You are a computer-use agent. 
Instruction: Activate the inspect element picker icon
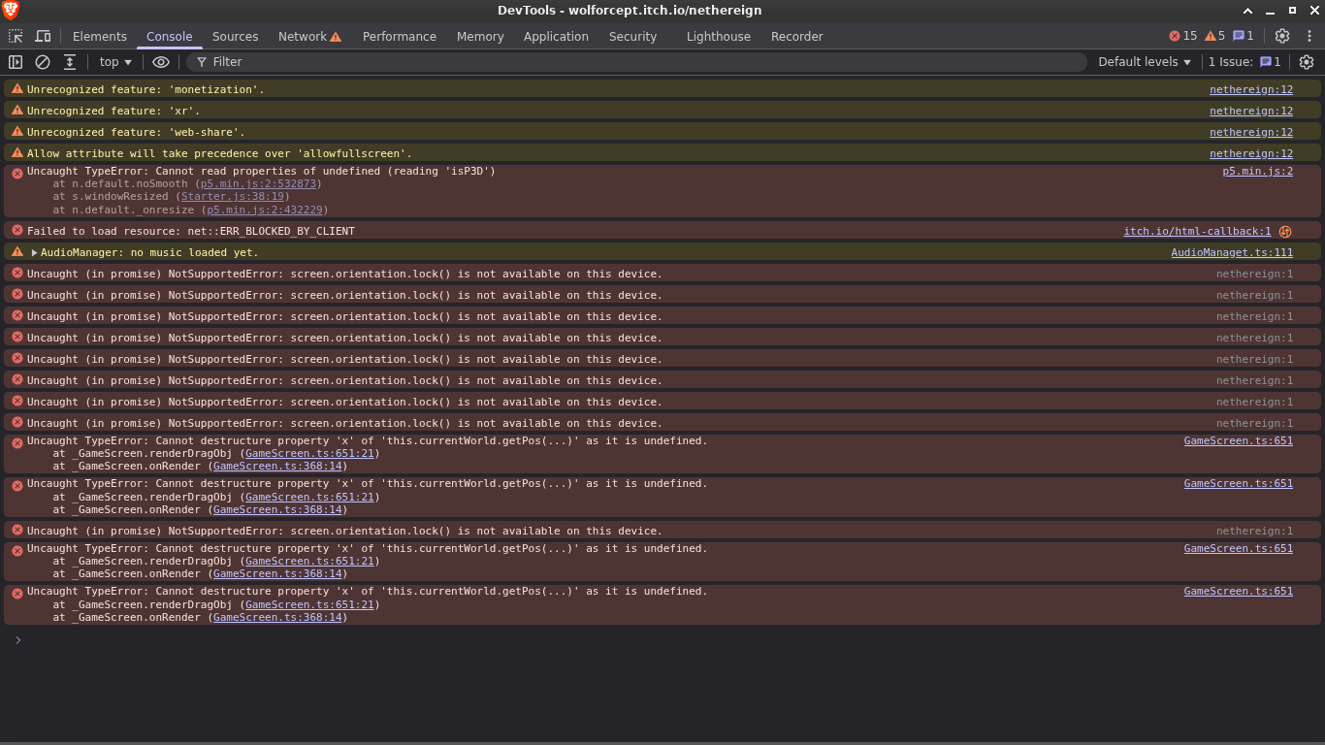pyautogui.click(x=16, y=36)
